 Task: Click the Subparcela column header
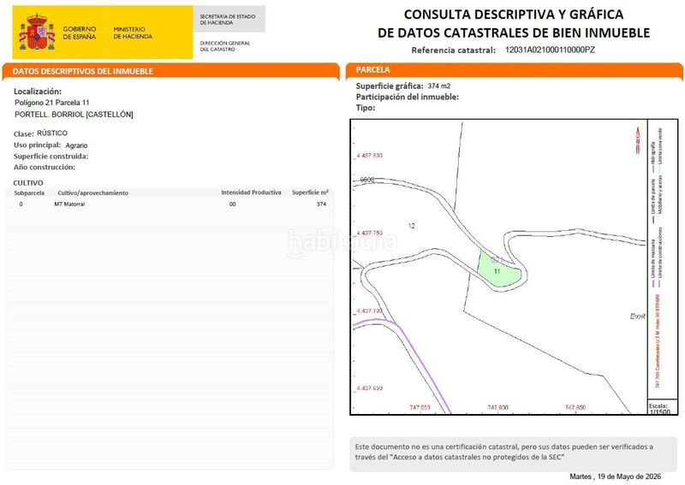tap(29, 192)
